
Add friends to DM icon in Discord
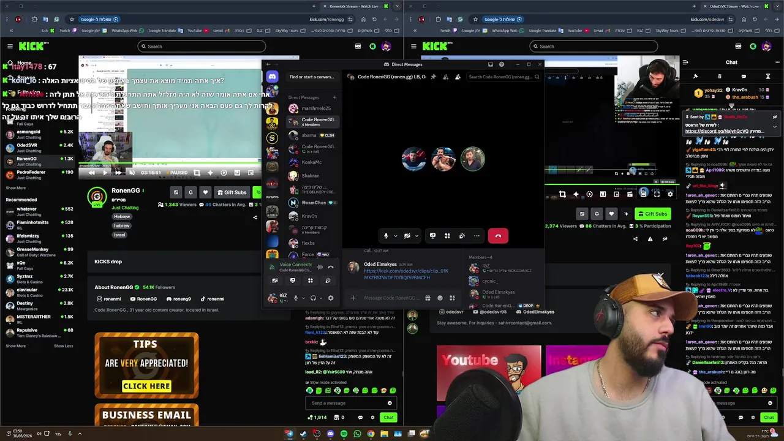(x=445, y=77)
